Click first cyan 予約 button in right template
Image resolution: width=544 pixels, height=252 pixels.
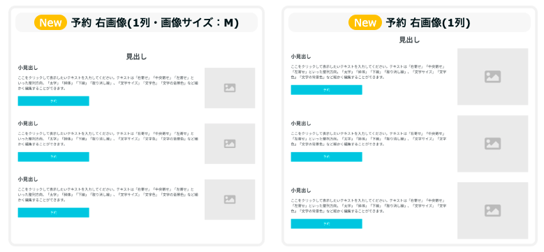(326, 90)
